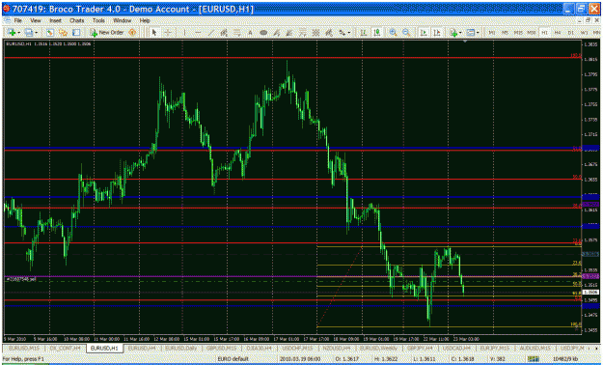Image resolution: width=603 pixels, height=365 pixels.
Task: Switch to the EURUSD,Weekly chart tab
Action: (x=378, y=348)
